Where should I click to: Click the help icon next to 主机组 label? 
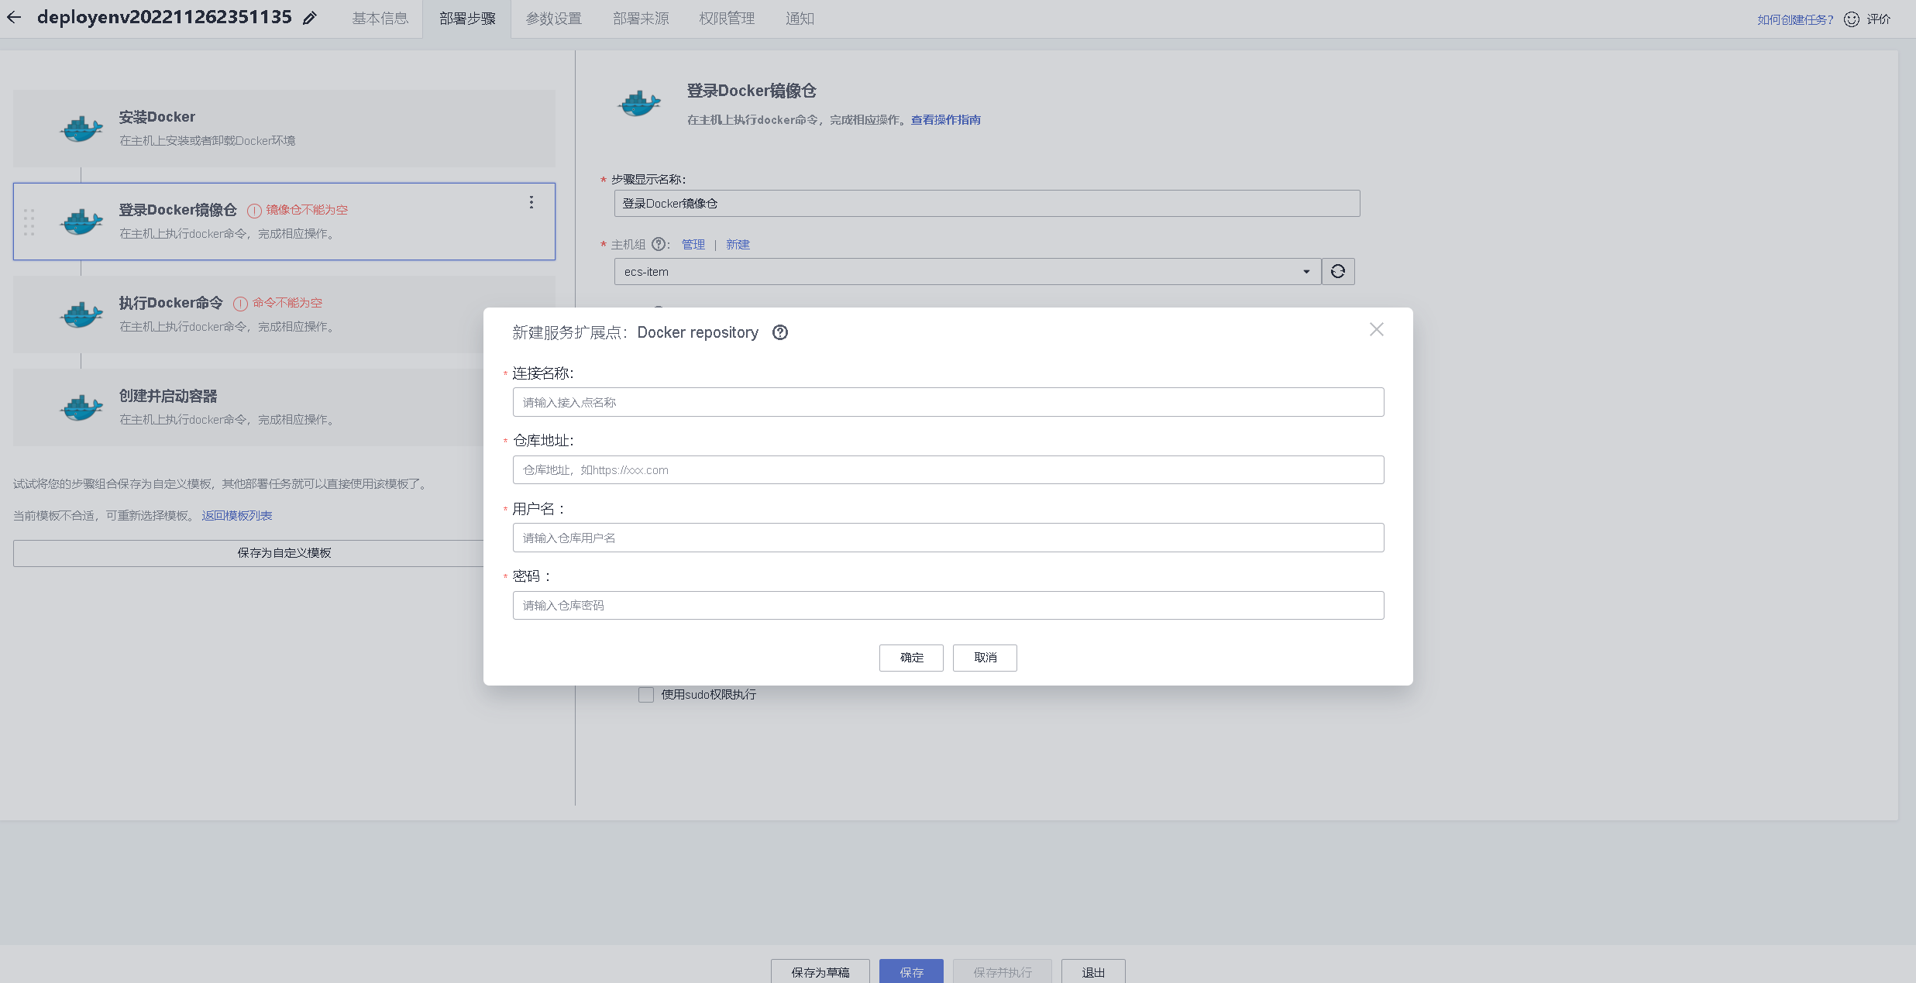659,244
